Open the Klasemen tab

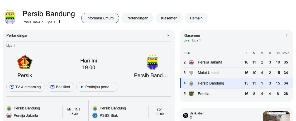click(169, 18)
